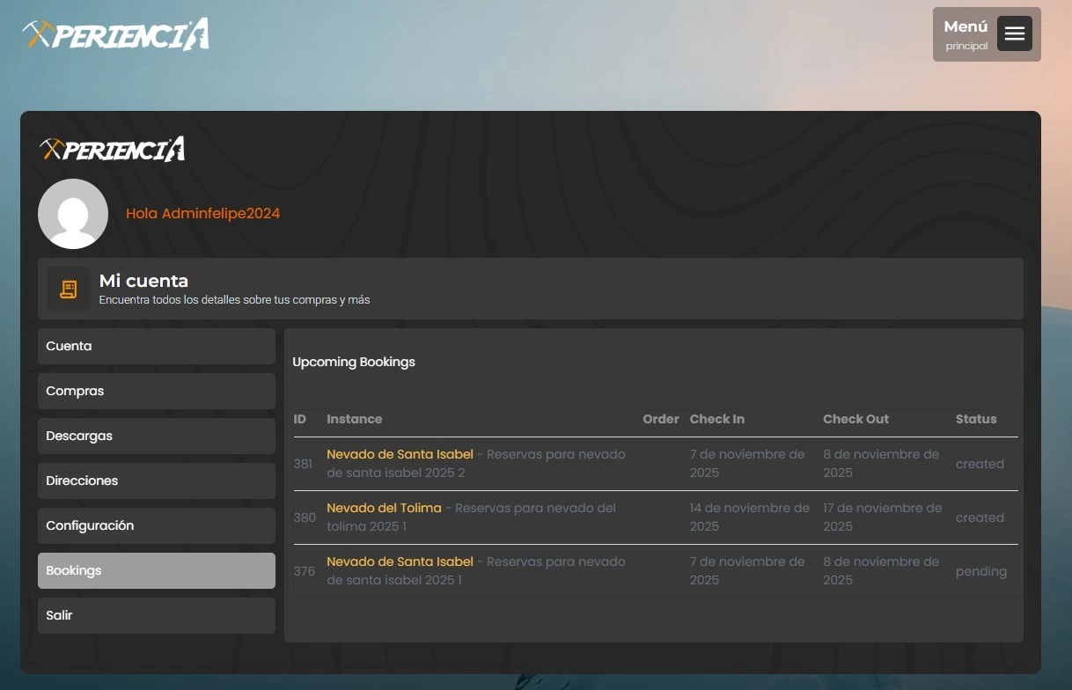Viewport: 1072px width, 690px height.
Task: Go to the Compras section
Action: coord(156,391)
